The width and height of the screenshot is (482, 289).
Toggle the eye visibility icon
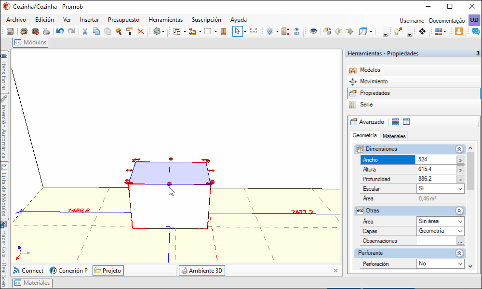click(x=313, y=31)
